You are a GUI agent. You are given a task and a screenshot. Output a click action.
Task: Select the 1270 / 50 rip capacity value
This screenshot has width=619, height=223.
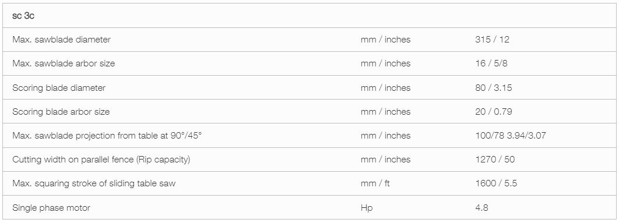pyautogui.click(x=495, y=160)
